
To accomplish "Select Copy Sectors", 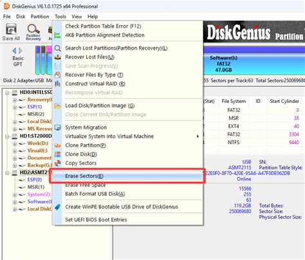I will coord(127,163).
